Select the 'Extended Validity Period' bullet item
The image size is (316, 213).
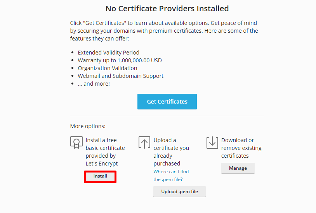point(108,53)
